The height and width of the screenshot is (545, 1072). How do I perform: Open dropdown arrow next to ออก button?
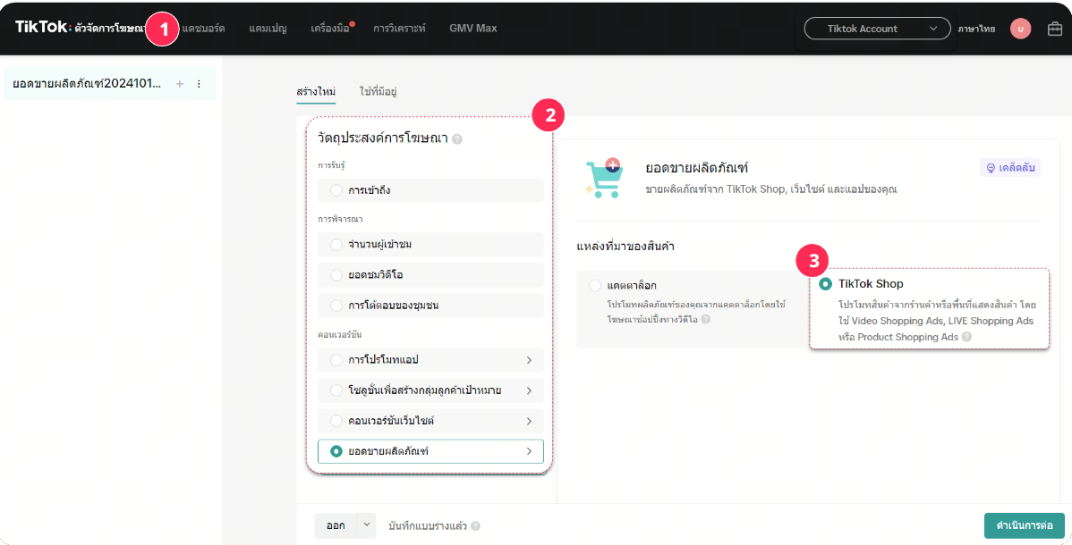pyautogui.click(x=366, y=525)
